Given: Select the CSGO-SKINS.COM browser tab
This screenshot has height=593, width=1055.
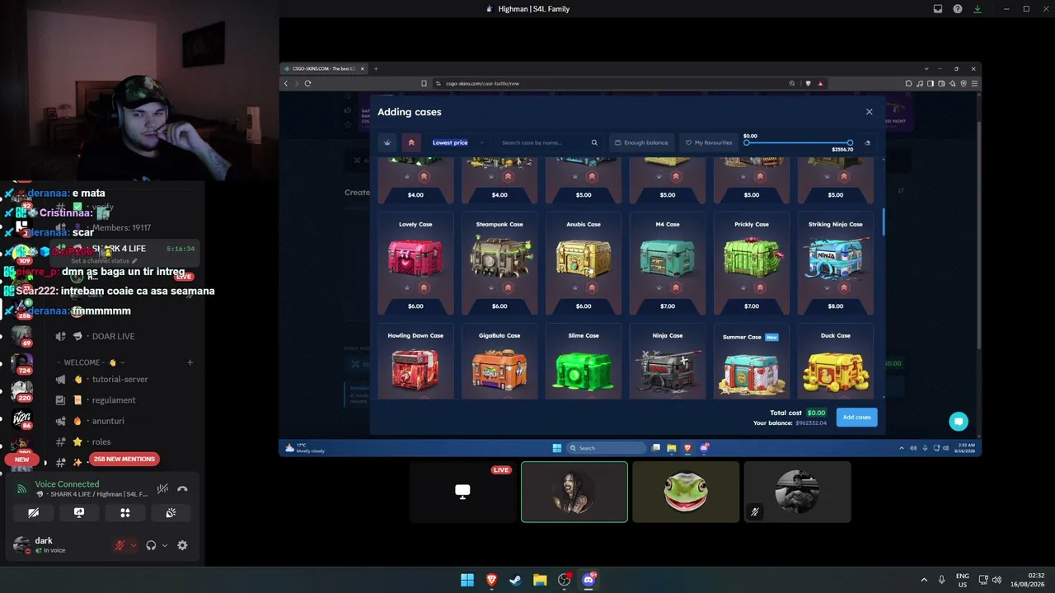Looking at the screenshot, I should coord(325,68).
